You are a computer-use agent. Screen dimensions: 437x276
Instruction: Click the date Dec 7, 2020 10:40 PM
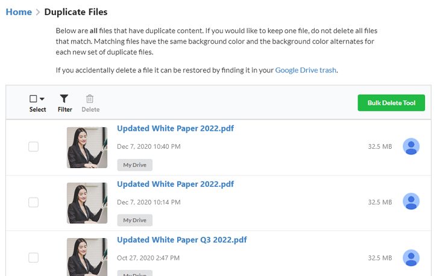(x=148, y=146)
